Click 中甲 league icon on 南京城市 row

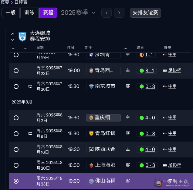pos(165,86)
